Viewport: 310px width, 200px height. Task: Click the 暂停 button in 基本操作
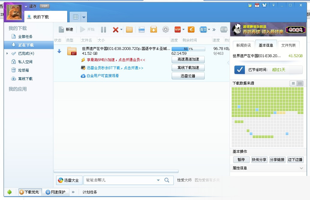pos(241,160)
